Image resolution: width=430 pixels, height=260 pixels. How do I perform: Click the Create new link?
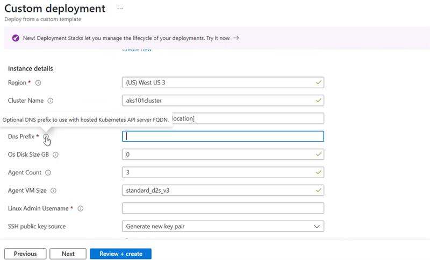137,50
